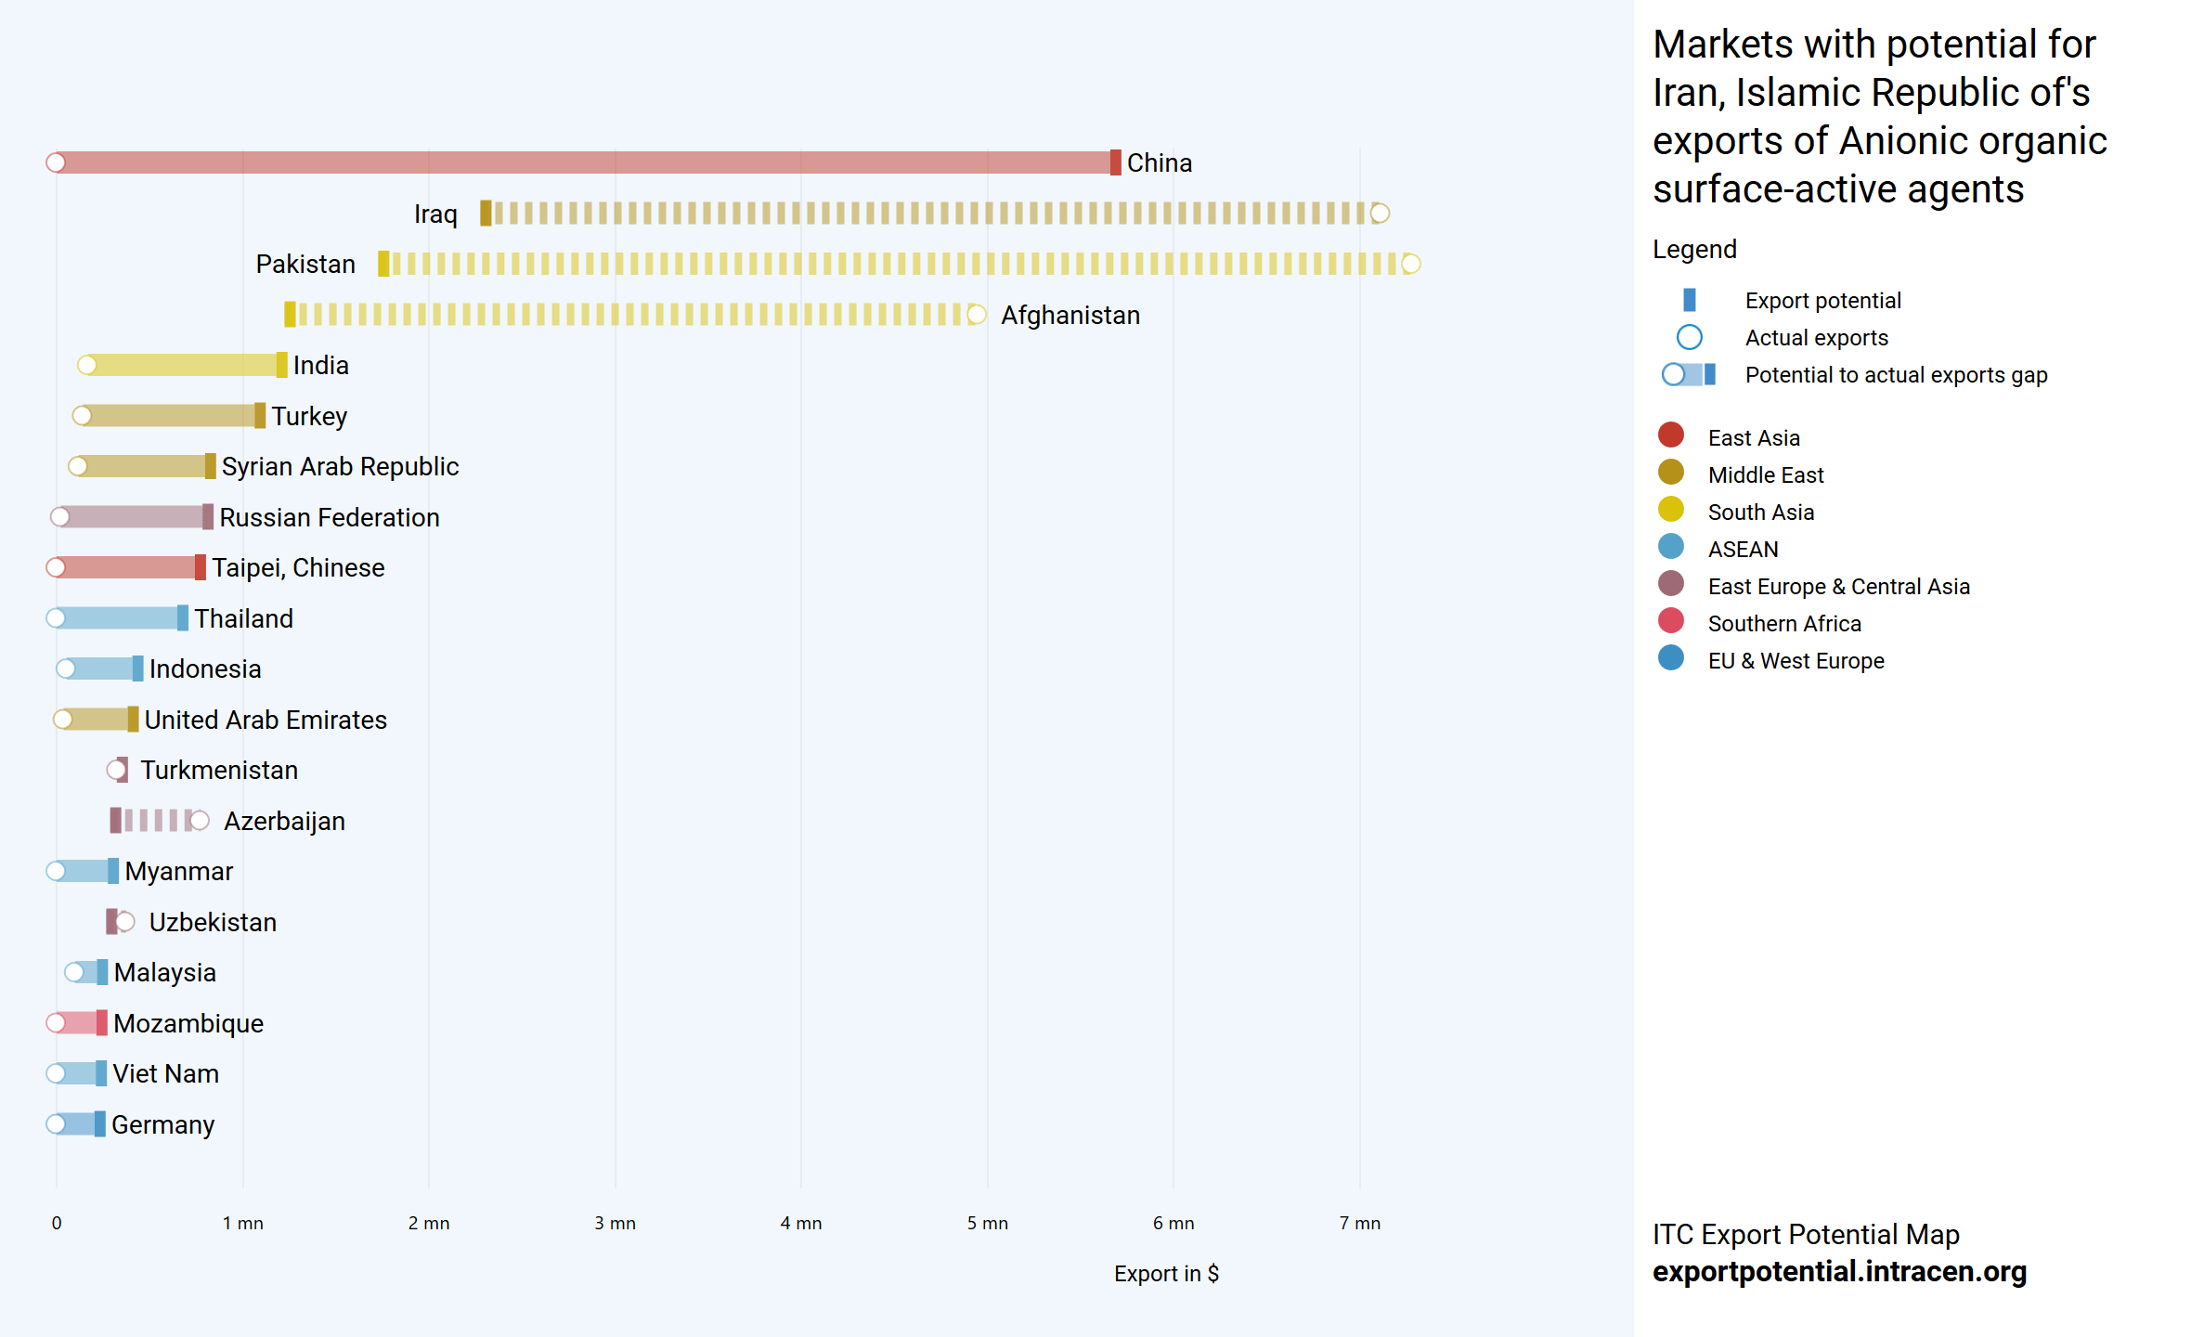
Task: Click the Syrian Arab Republic label
Action: 340,466
